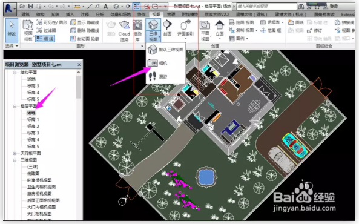Click the 修订 (Revisions) tool
Viewport: 359px width, 224px height.
tap(314, 30)
